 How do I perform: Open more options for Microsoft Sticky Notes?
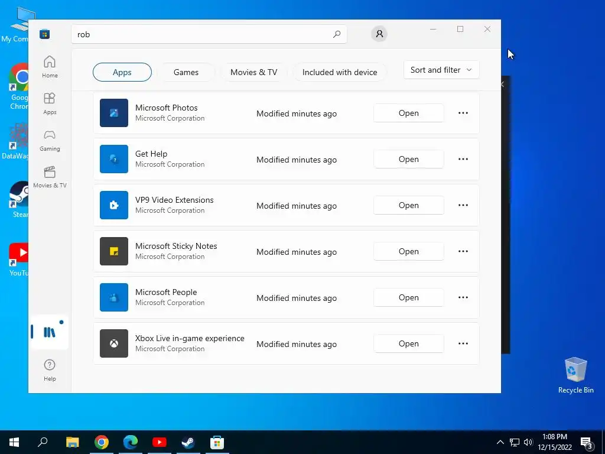pos(463,251)
